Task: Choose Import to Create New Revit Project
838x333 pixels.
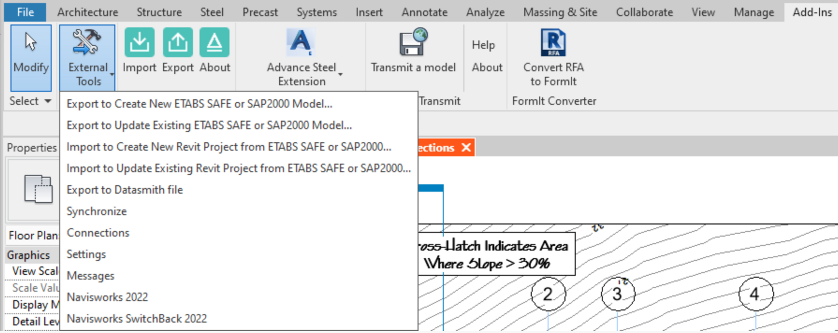Action: (239, 147)
